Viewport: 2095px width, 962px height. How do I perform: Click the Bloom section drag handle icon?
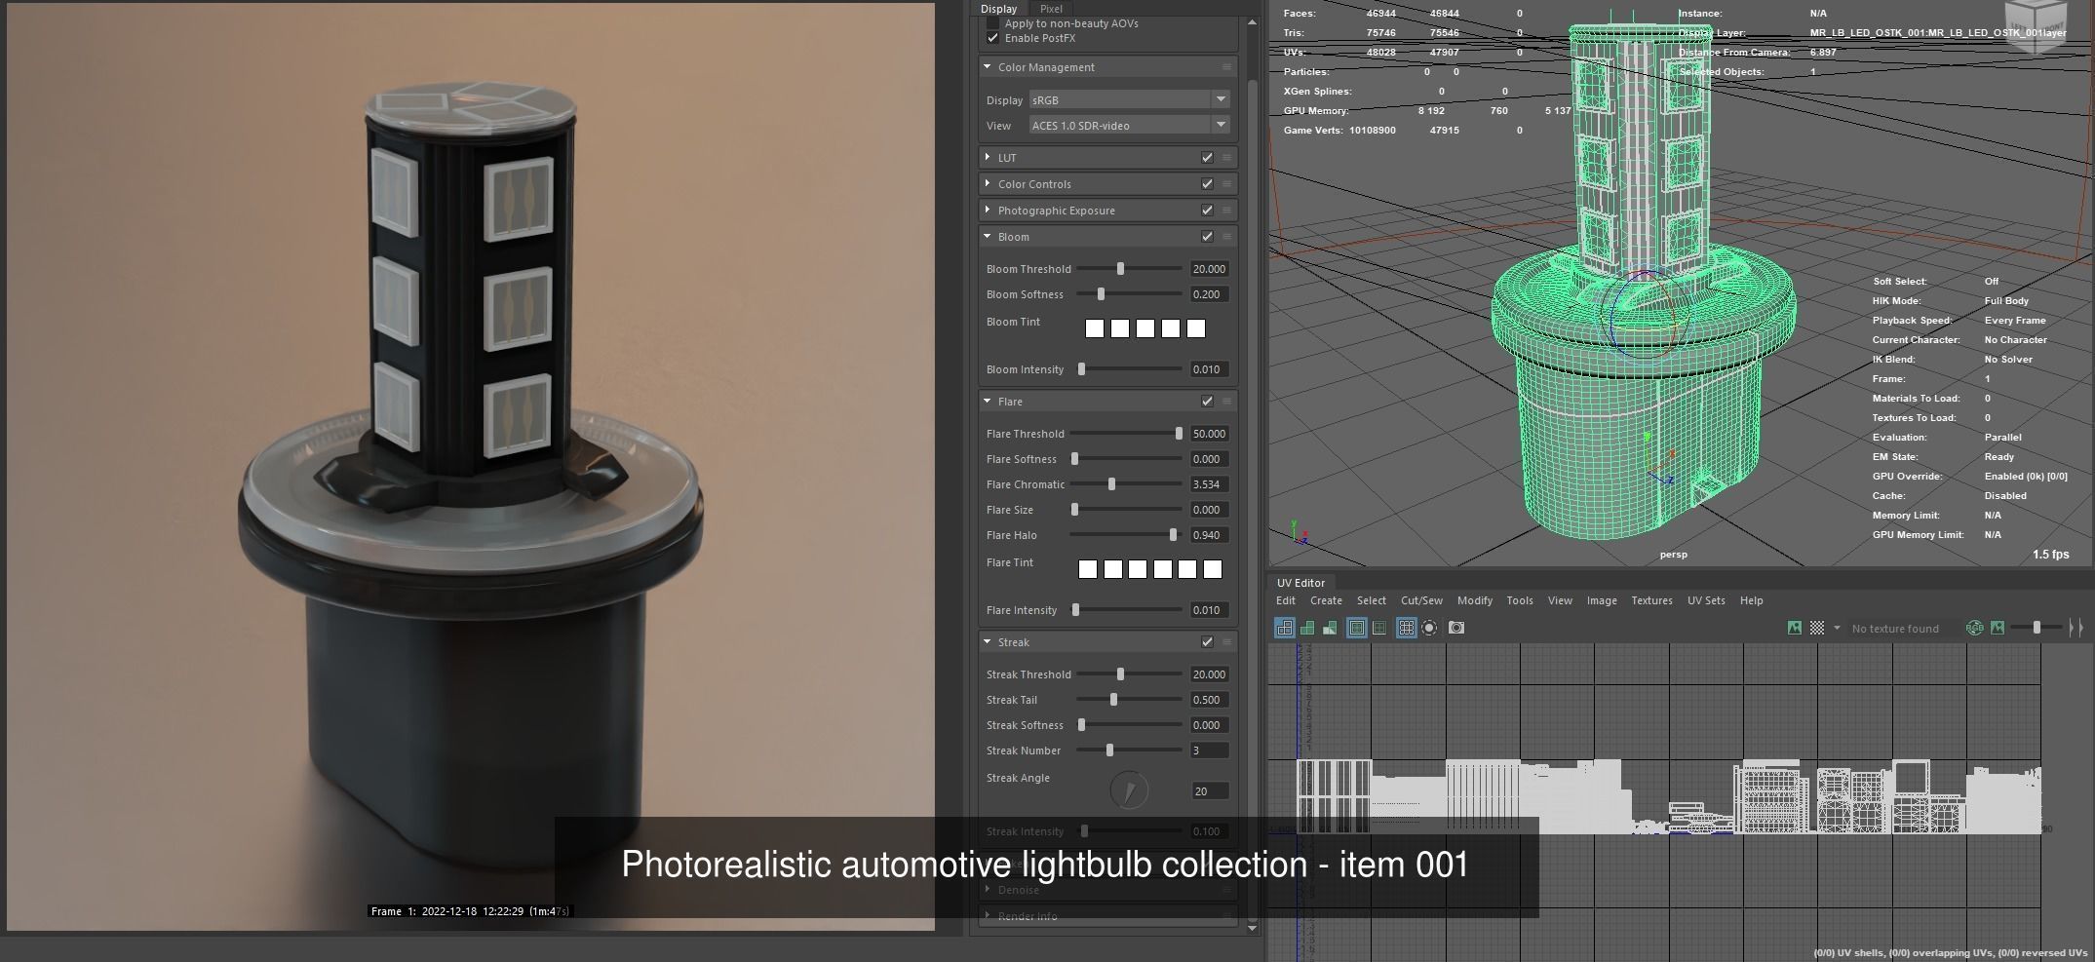(1226, 237)
